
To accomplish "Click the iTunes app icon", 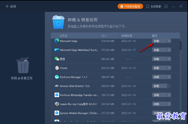I will [x=57, y=68].
